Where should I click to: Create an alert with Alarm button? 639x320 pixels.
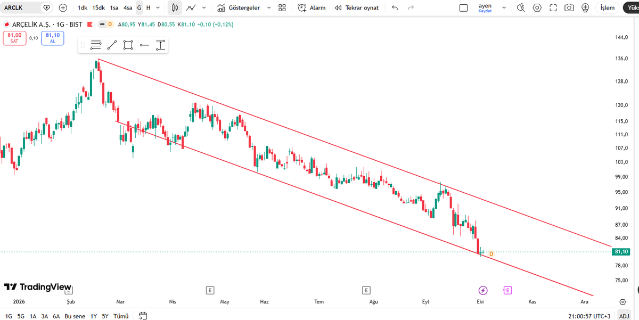coord(312,8)
